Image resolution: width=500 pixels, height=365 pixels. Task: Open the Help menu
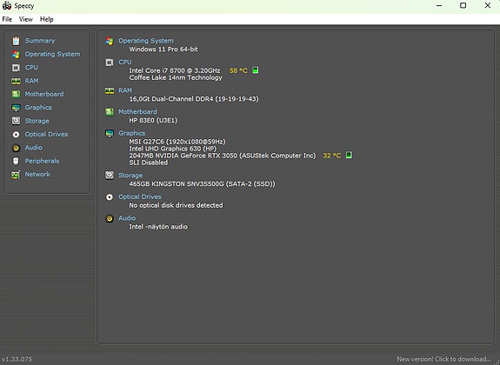click(x=47, y=19)
